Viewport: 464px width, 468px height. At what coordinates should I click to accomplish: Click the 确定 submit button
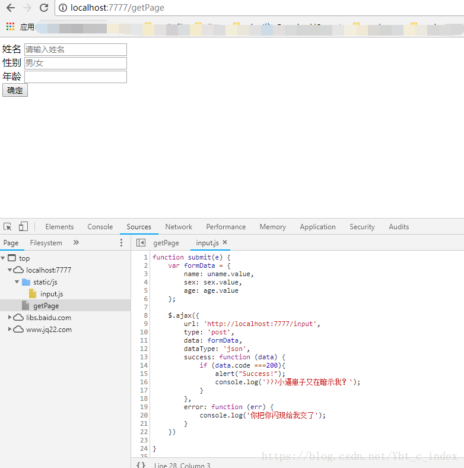[x=15, y=90]
